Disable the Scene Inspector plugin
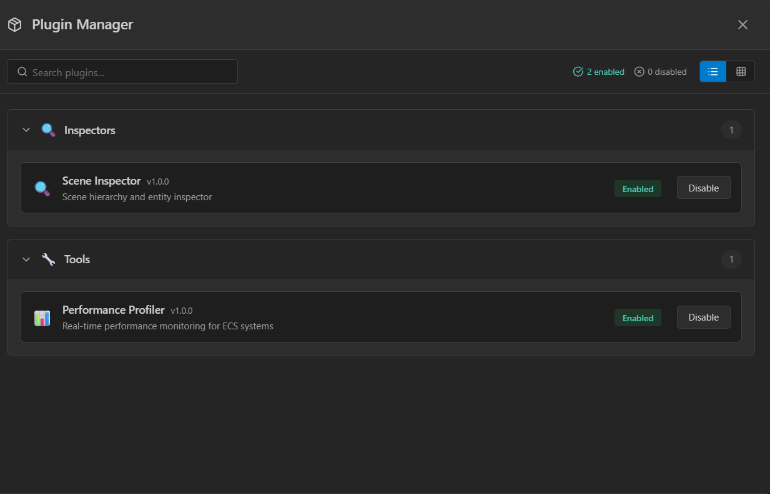 (703, 187)
